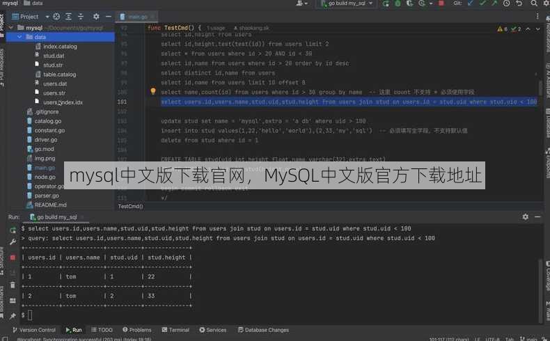
Task: Collapse the mysql root folder
Action: (x=11, y=28)
